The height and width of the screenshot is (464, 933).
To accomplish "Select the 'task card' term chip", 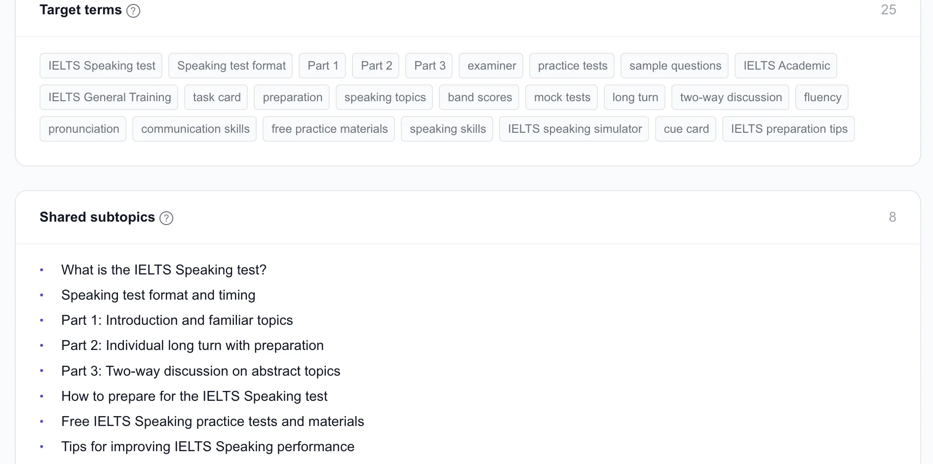I will (216, 97).
